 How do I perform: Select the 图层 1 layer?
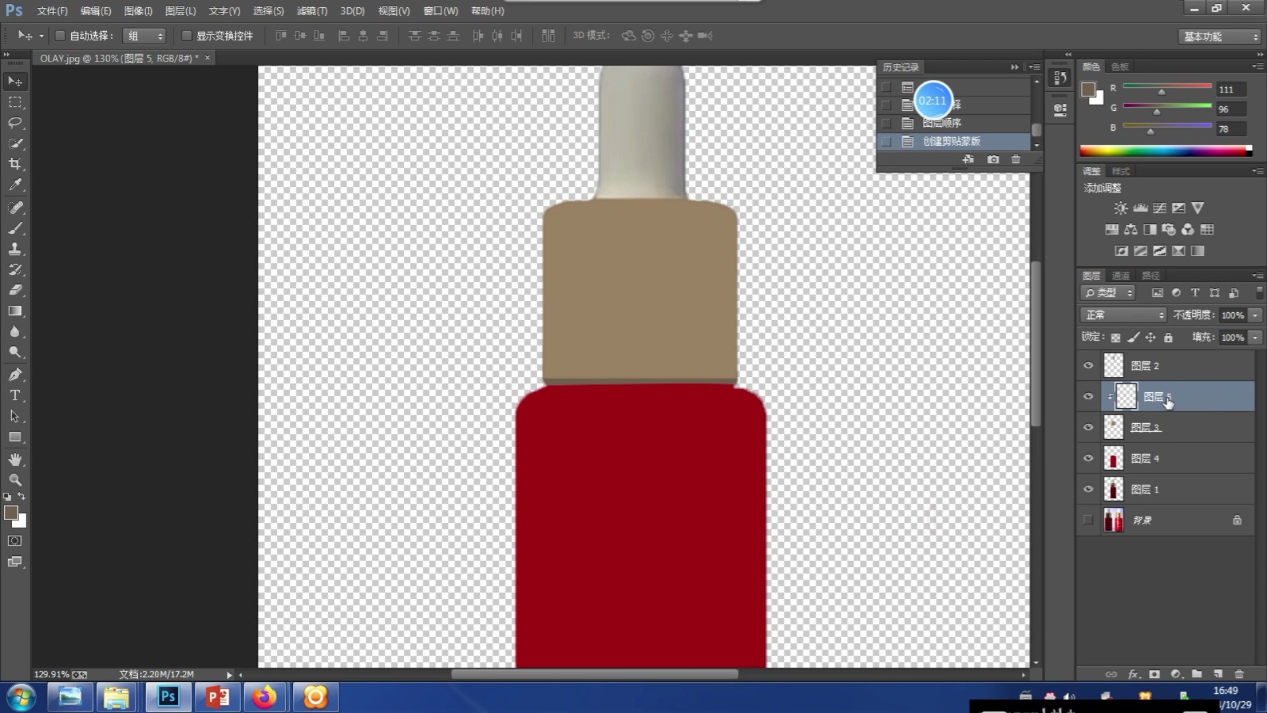tap(1165, 489)
